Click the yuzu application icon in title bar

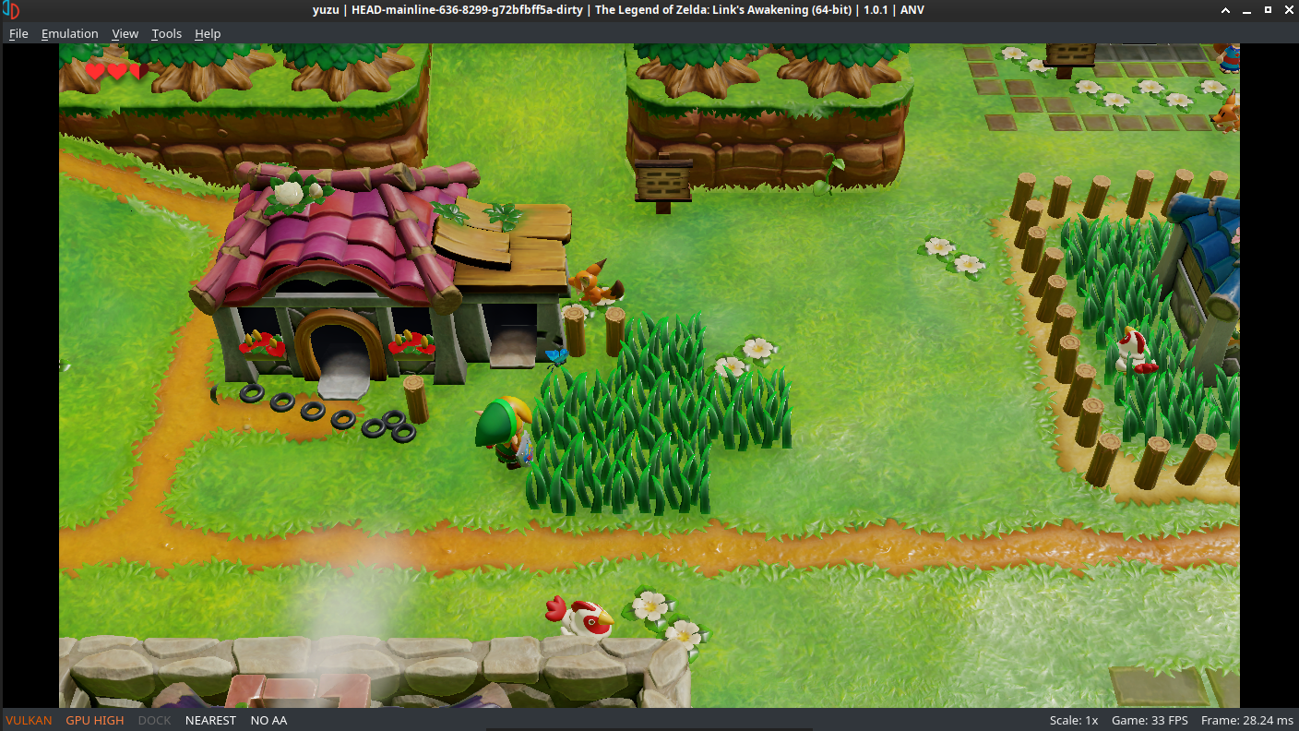point(12,10)
